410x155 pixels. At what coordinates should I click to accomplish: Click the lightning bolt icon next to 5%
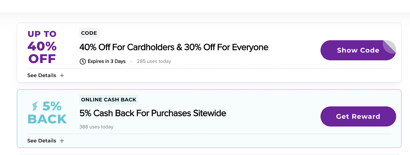[35, 106]
